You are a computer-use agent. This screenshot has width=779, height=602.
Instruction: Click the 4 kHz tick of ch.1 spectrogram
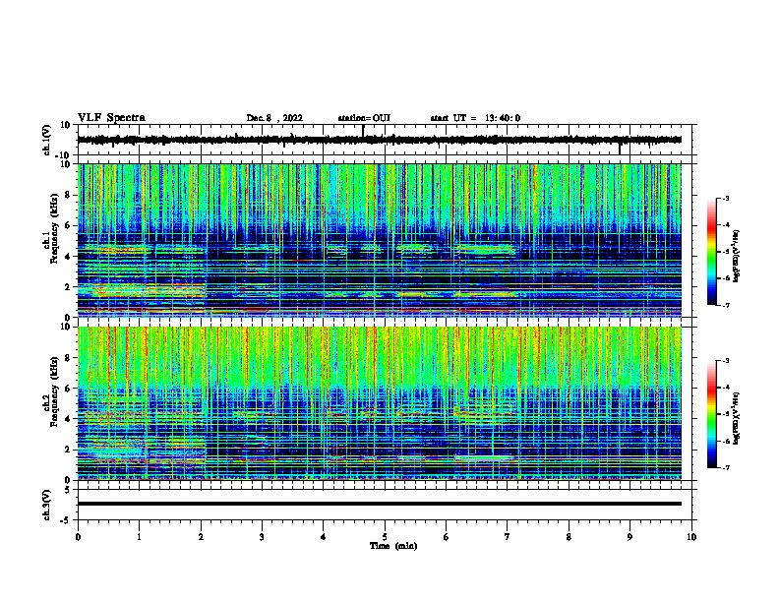[68, 257]
